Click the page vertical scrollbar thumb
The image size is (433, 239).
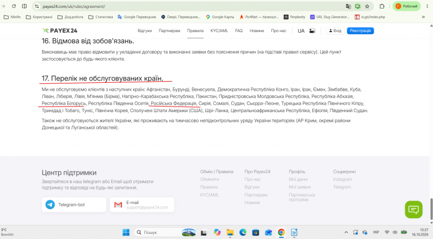pyautogui.click(x=431, y=209)
